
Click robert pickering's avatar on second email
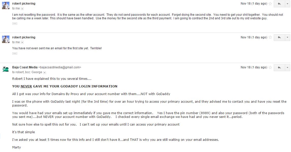click(x=6, y=39)
